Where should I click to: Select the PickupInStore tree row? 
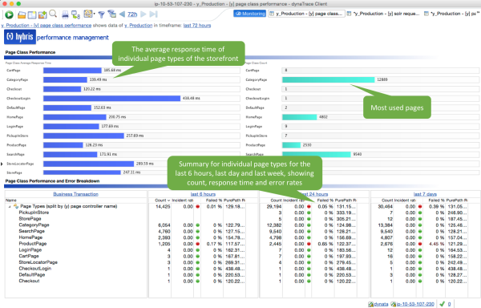point(34,213)
